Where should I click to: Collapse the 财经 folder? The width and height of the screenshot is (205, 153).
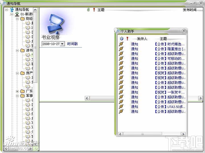(17, 19)
